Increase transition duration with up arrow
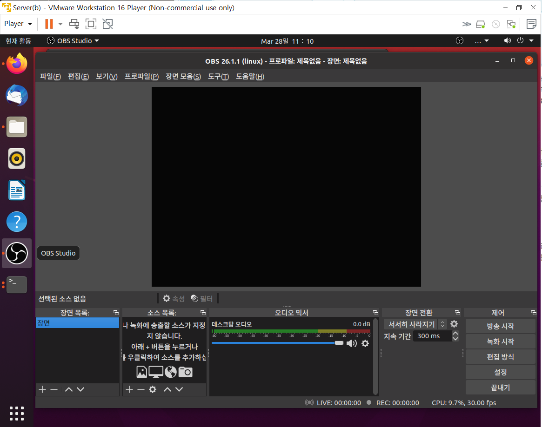The height and width of the screenshot is (427, 542). point(455,334)
